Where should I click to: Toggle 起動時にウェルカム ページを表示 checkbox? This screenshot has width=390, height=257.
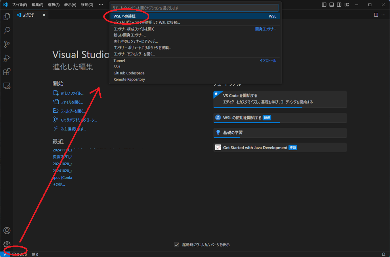click(x=177, y=245)
